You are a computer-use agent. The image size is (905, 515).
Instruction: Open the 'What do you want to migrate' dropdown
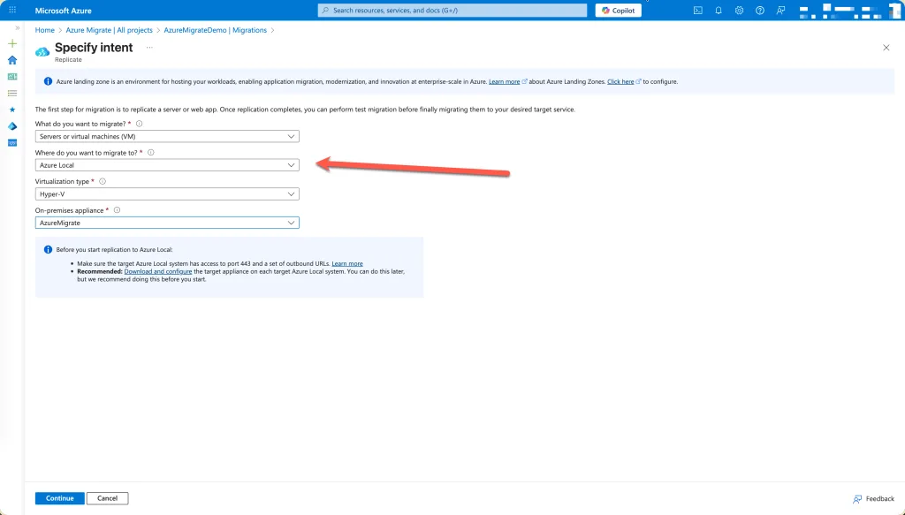(x=167, y=137)
